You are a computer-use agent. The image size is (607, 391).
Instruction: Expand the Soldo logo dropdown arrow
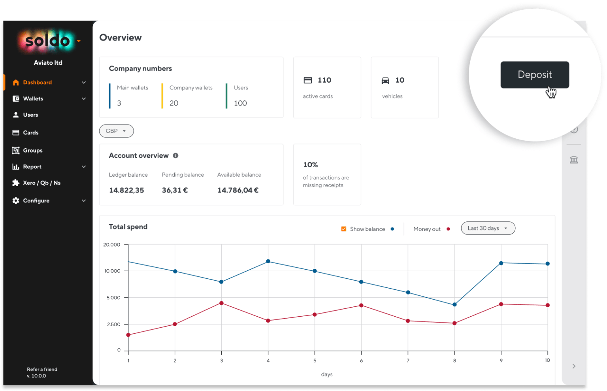(x=78, y=41)
